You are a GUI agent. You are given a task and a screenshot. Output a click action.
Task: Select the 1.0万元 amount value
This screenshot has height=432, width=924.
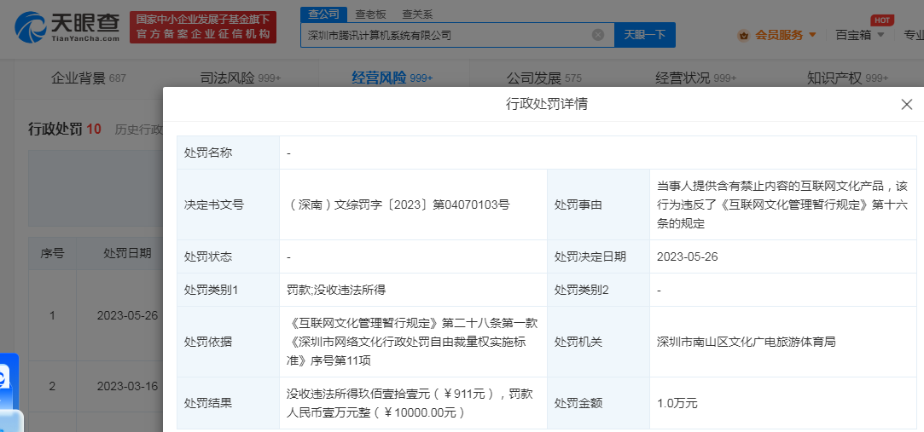(x=677, y=403)
